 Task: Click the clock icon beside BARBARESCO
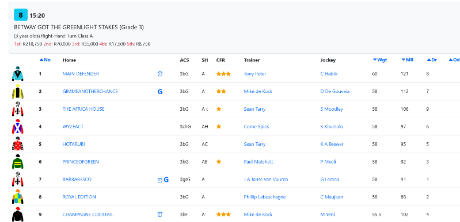tap(160, 180)
